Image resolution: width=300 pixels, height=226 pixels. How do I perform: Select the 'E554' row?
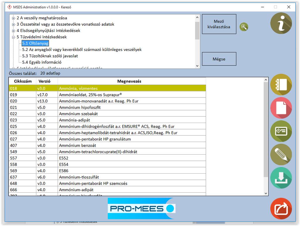[107, 164]
